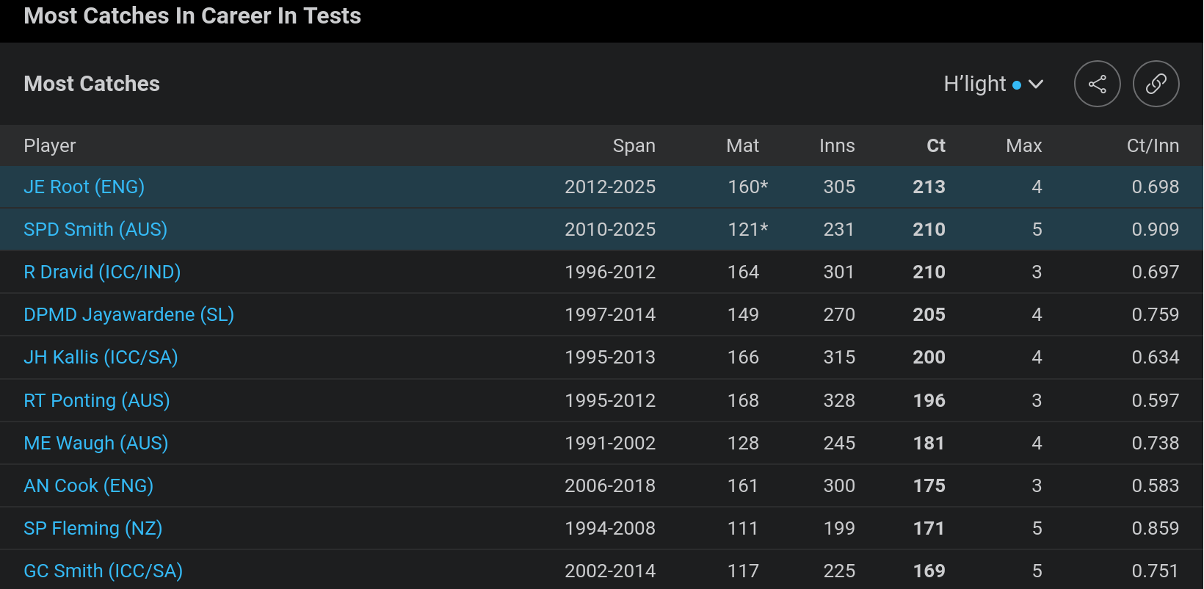Select the Ct column header
Image resolution: width=1204 pixels, height=589 pixels.
click(x=936, y=145)
